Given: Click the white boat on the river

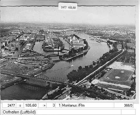Looking at the screenshot, I should (72, 66).
